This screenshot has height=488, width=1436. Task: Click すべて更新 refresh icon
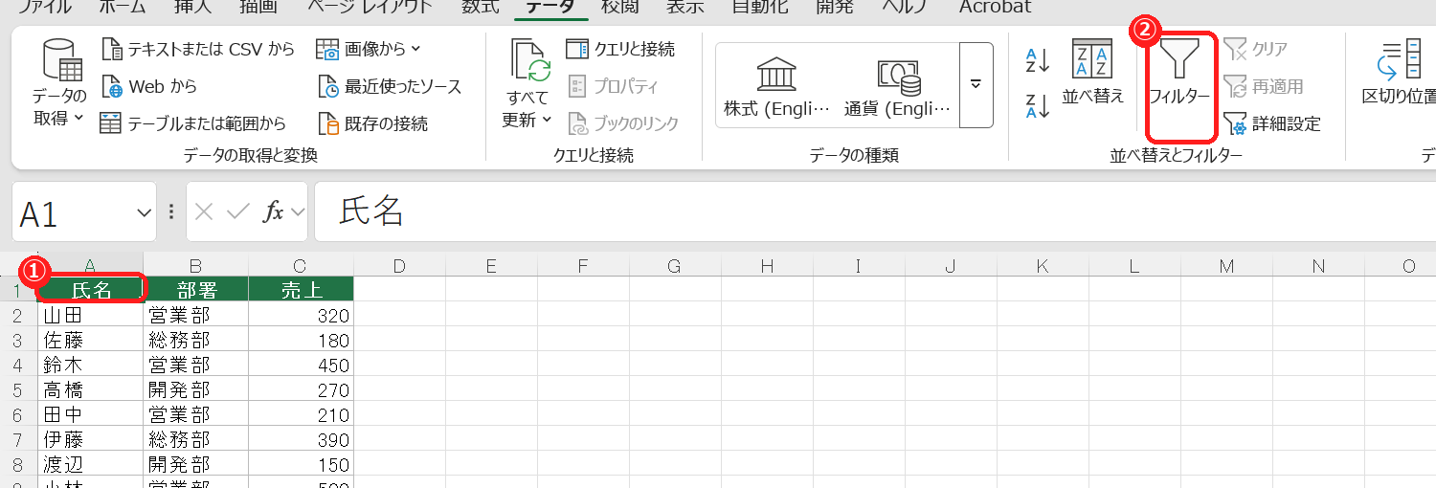click(528, 60)
